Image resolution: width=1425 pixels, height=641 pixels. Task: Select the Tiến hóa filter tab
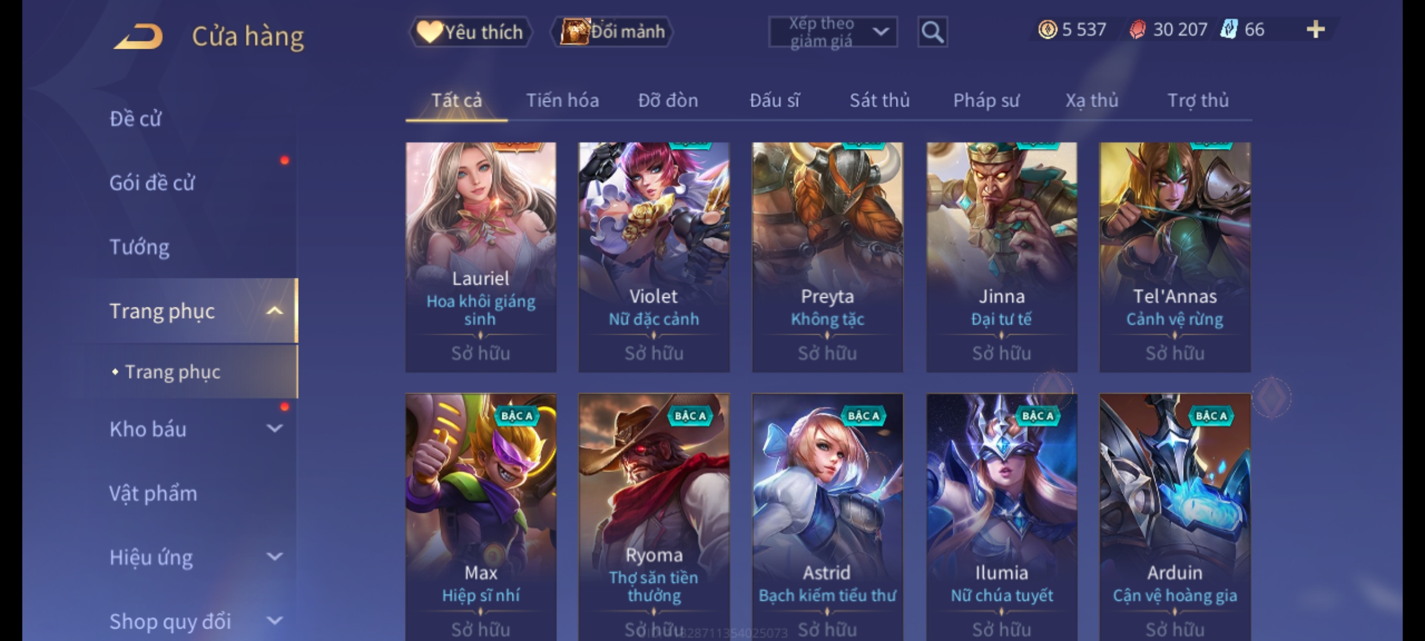pyautogui.click(x=562, y=100)
